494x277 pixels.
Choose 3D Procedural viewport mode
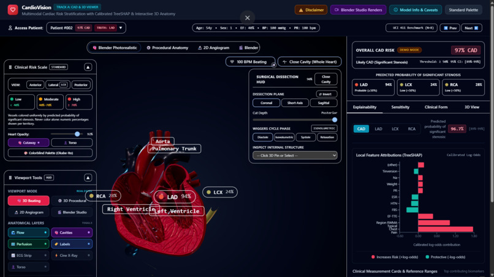[72, 201]
